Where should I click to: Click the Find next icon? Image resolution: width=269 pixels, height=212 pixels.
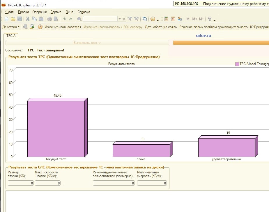click(130, 19)
